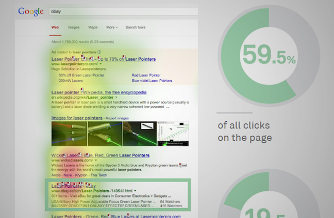This screenshot has height=218, width=334.
Task: Expand the arrow next to www.ebay.ca URL
Action: click(135, 191)
